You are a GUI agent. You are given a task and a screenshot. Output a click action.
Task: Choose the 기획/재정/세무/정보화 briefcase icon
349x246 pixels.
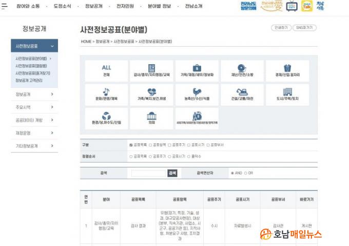pos(197,71)
